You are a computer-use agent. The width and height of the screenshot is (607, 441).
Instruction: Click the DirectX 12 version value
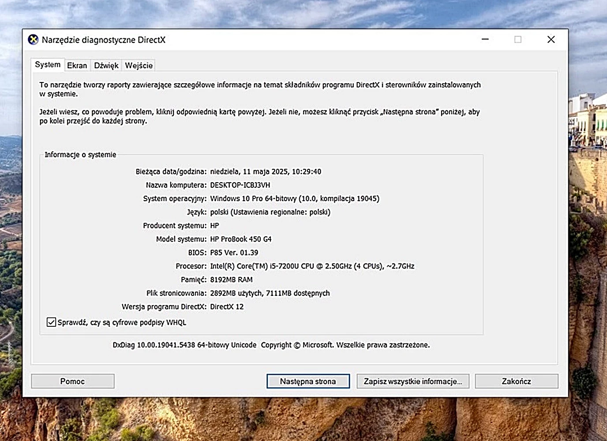(x=227, y=307)
